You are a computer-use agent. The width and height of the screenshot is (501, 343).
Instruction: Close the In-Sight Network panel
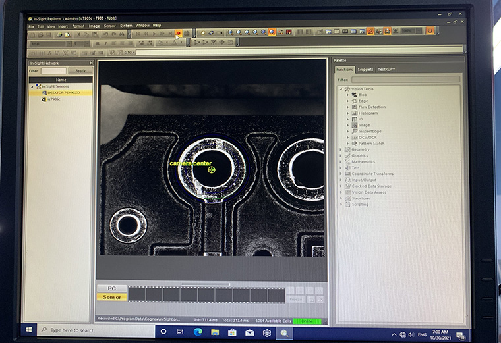click(91, 63)
